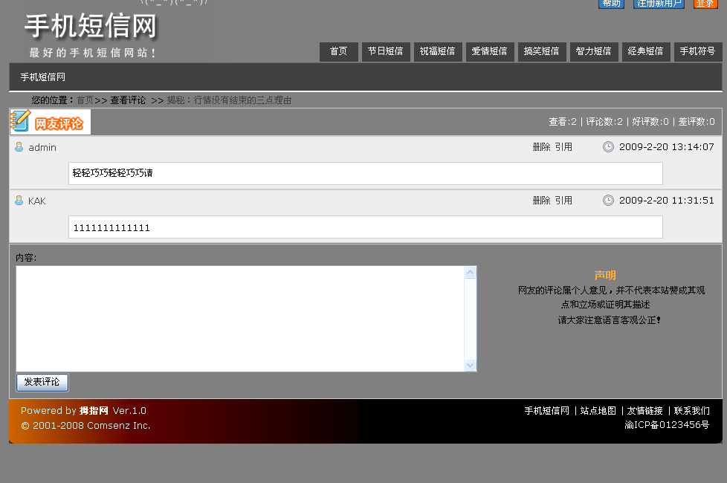Click the slogan 最好的手机短信网站！
The height and width of the screenshot is (483, 727).
point(92,53)
